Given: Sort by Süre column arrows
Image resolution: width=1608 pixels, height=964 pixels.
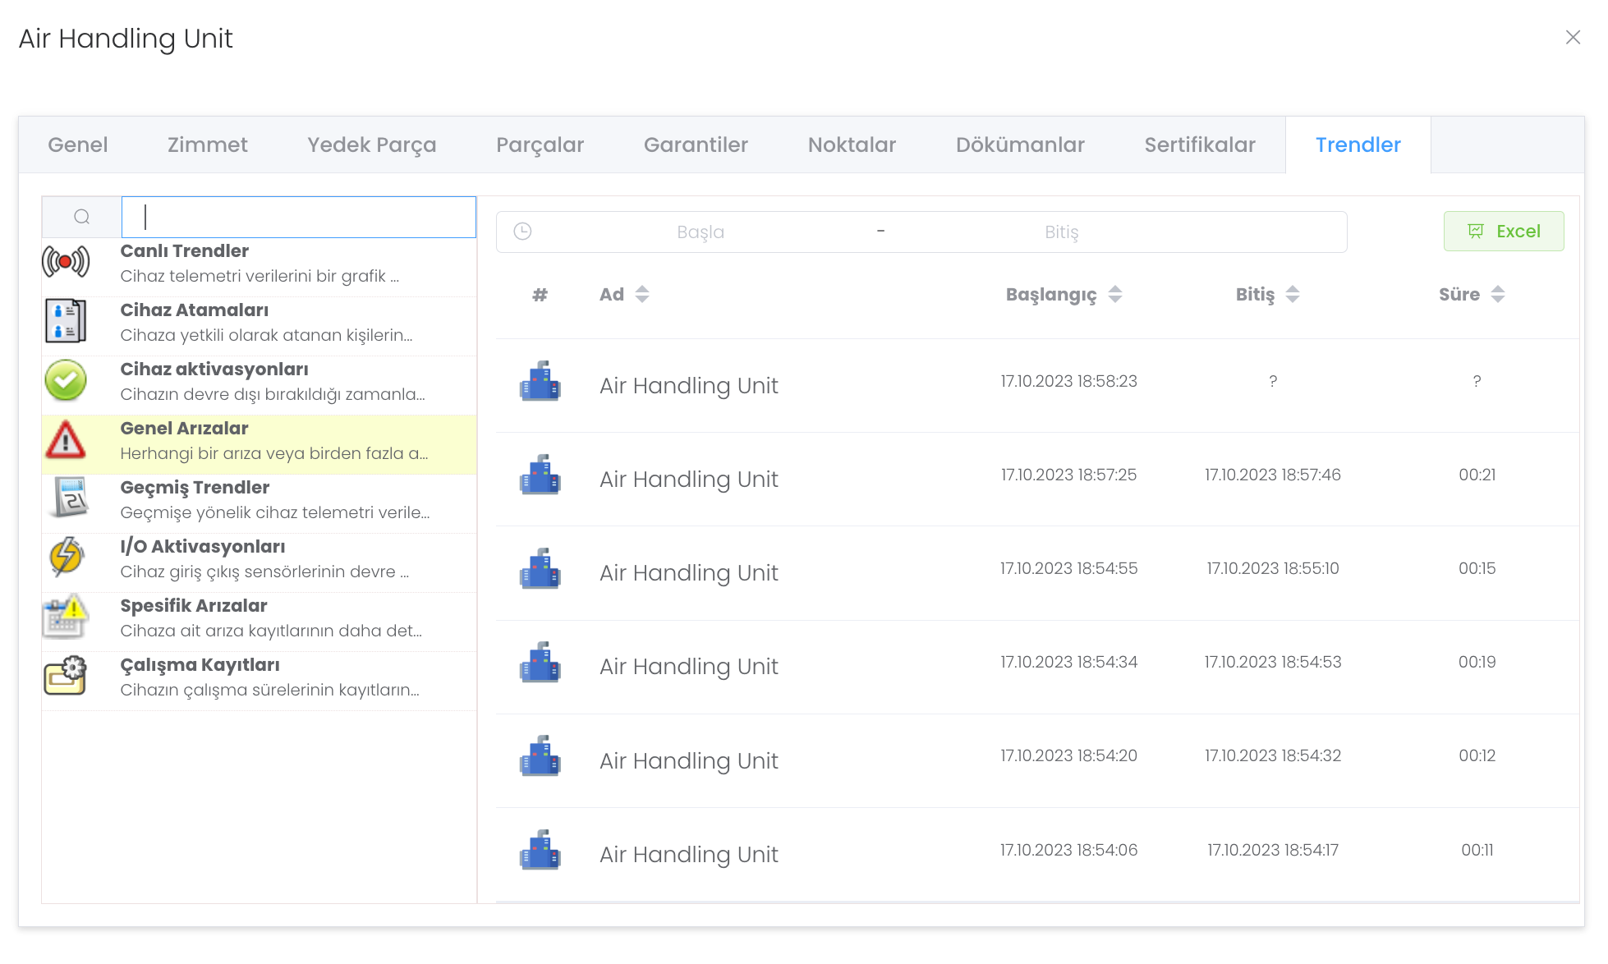Looking at the screenshot, I should point(1497,294).
